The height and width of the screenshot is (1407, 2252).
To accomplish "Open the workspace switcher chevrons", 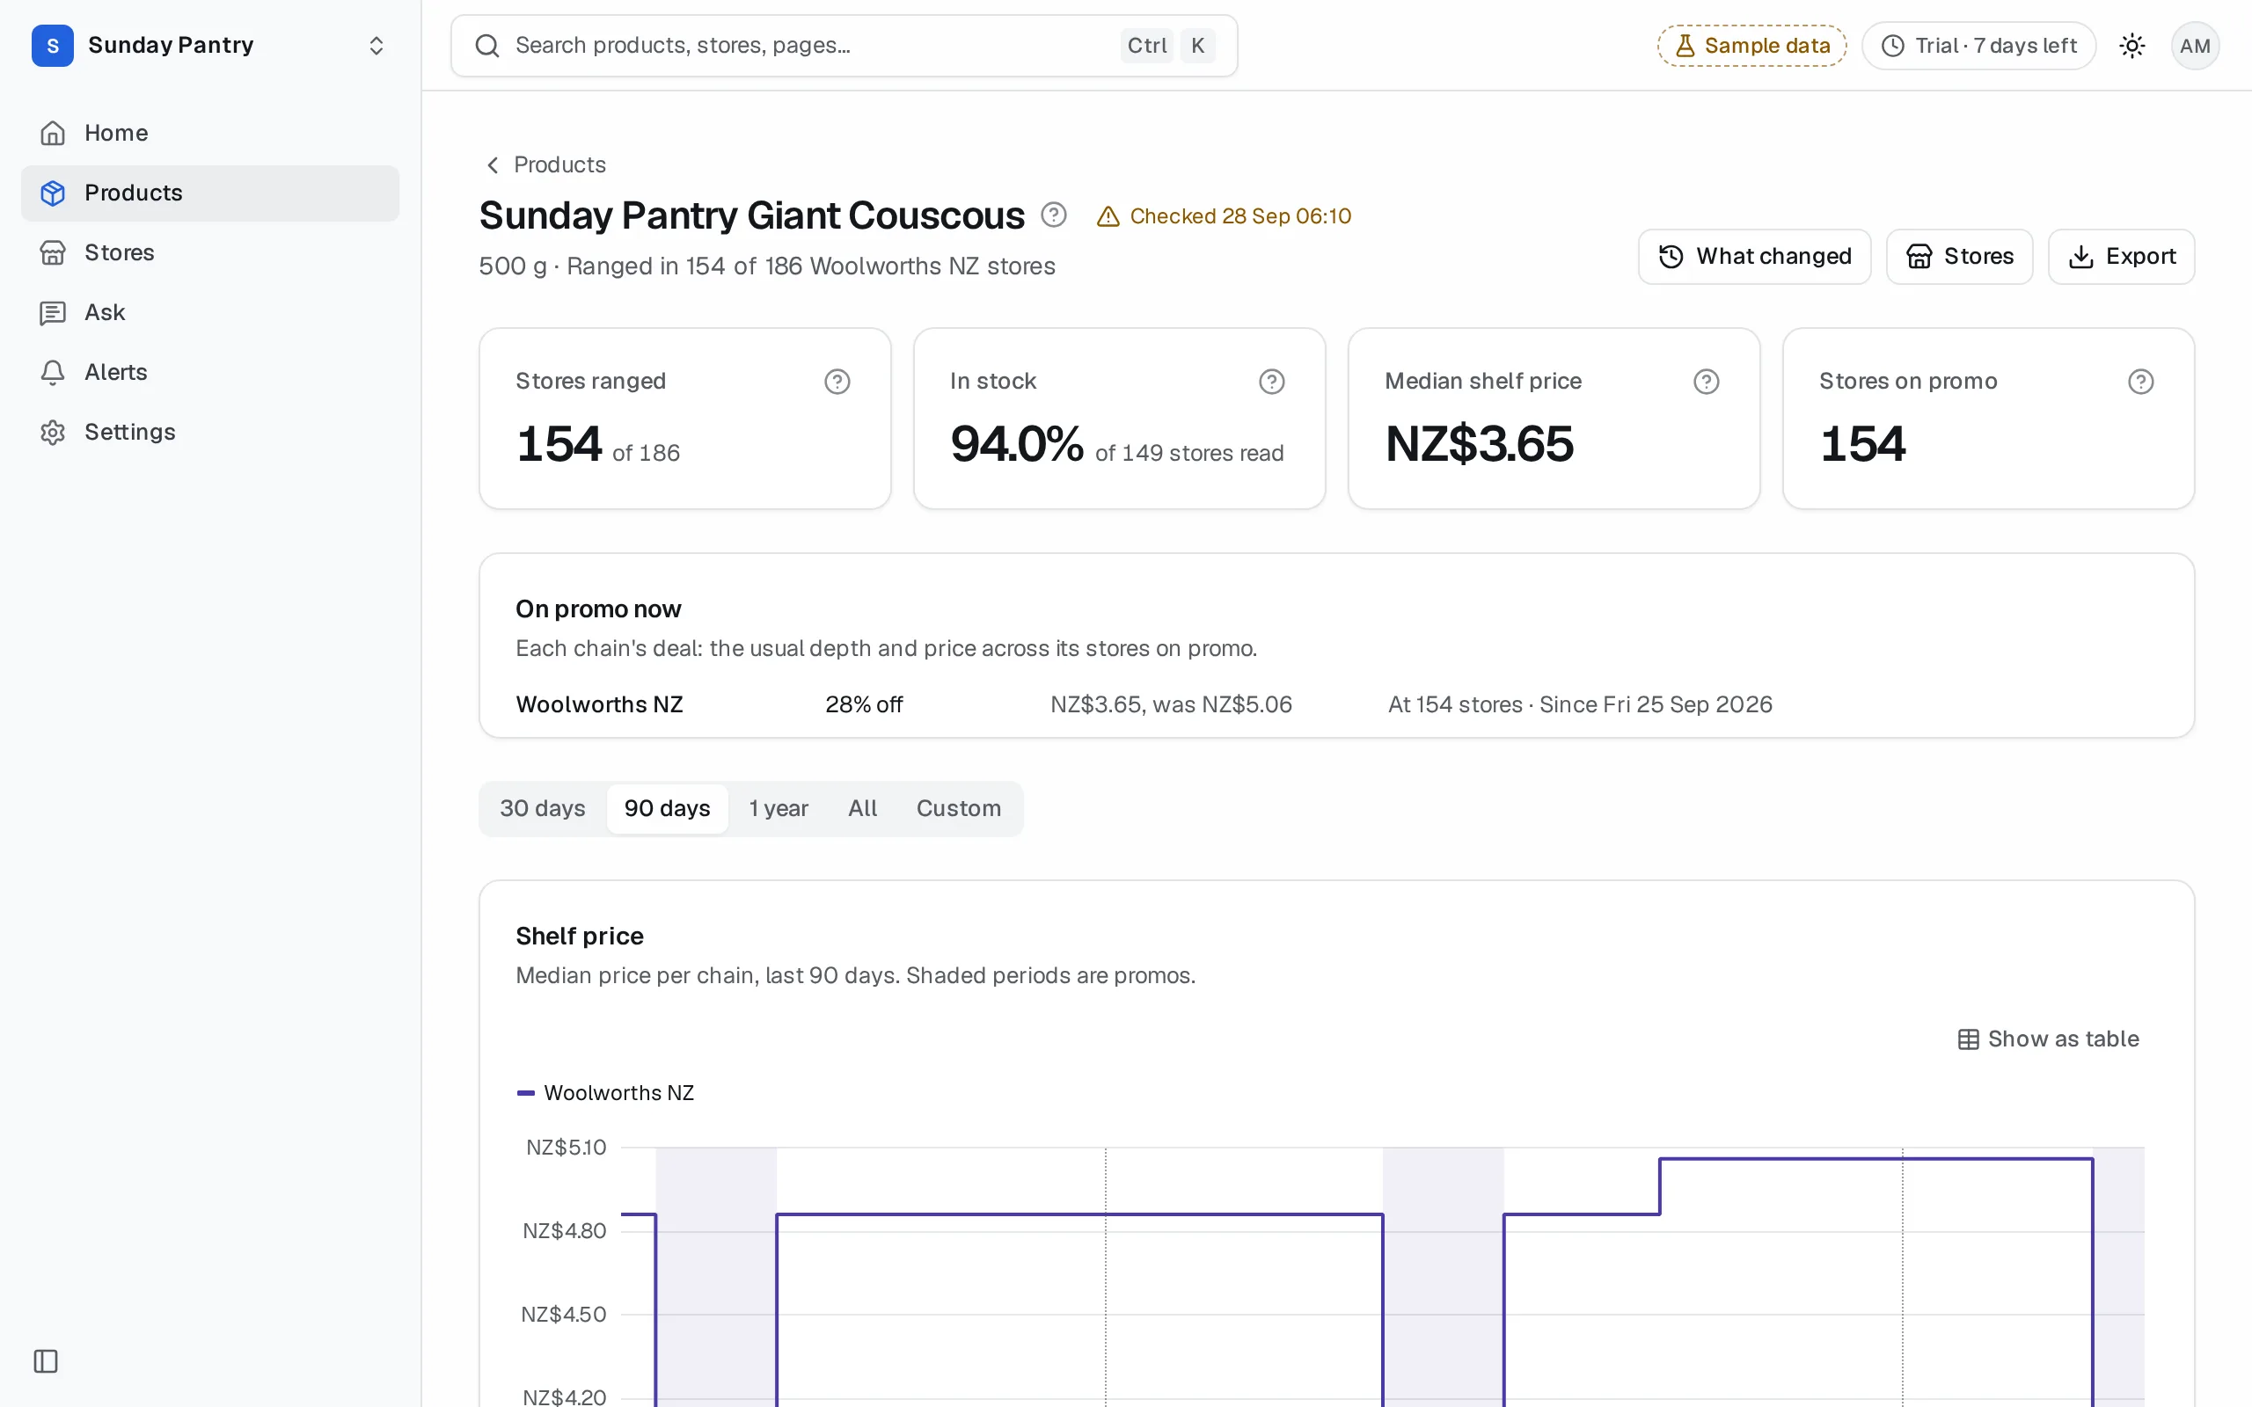I will point(376,46).
